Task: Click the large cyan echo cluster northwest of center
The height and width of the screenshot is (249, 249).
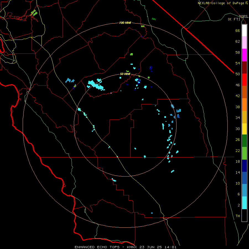Action: (96, 85)
